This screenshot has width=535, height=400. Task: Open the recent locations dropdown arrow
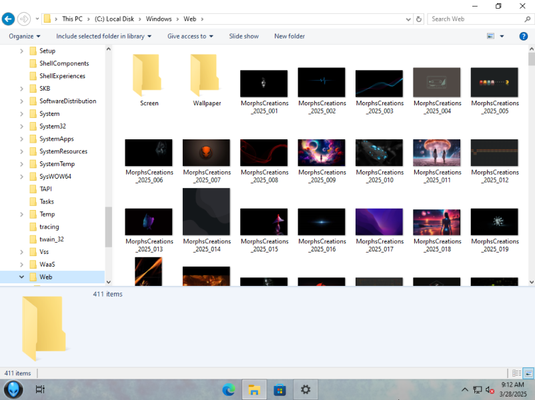coord(37,19)
